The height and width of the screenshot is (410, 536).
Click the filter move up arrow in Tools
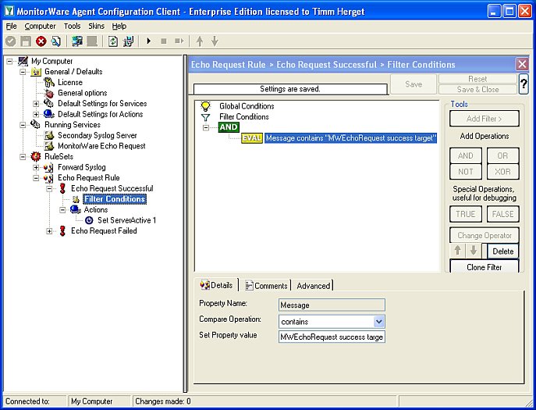[458, 251]
